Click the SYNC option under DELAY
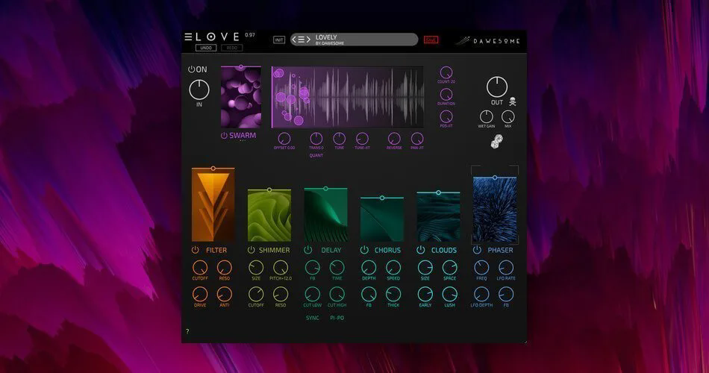This screenshot has height=373, width=709. [x=313, y=318]
